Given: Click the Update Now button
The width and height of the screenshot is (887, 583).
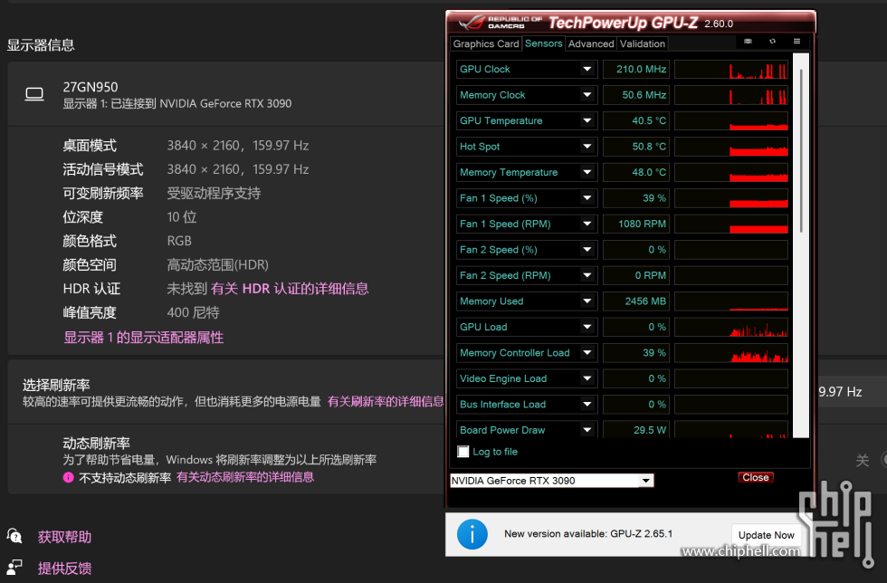Looking at the screenshot, I should tap(767, 535).
